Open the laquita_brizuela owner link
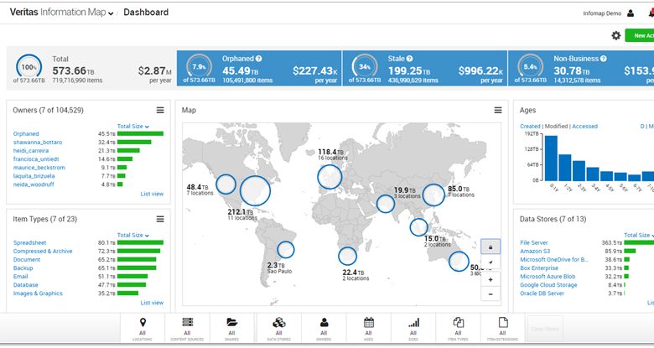The width and height of the screenshot is (654, 348). click(x=34, y=175)
